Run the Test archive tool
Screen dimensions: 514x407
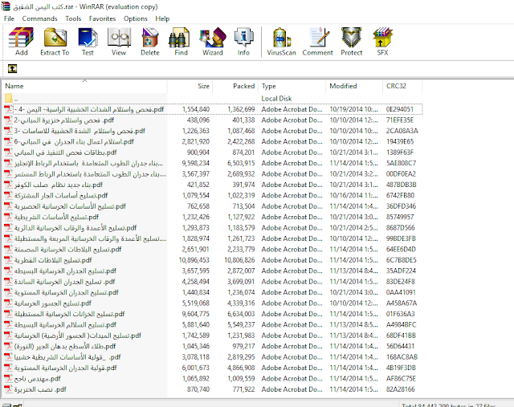[x=88, y=42]
